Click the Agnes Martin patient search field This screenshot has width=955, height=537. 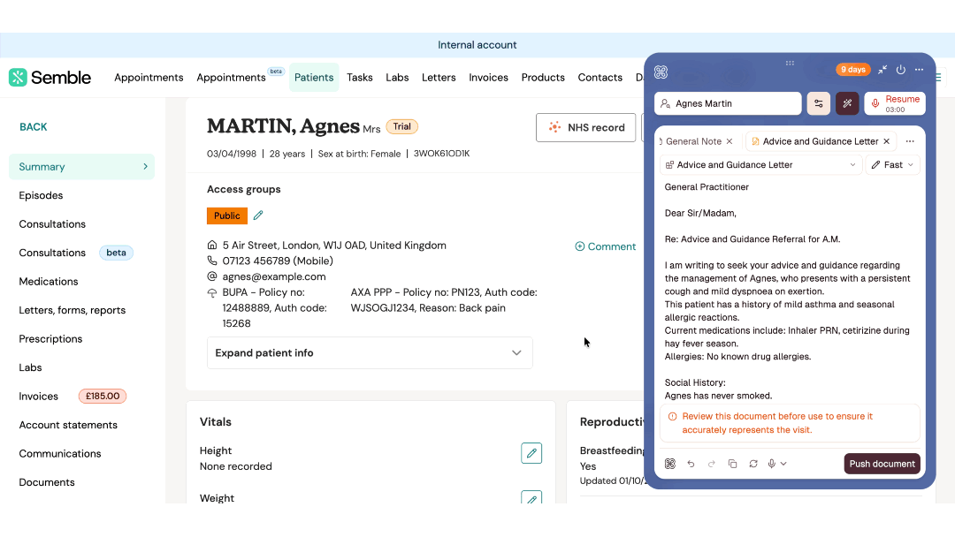point(728,103)
